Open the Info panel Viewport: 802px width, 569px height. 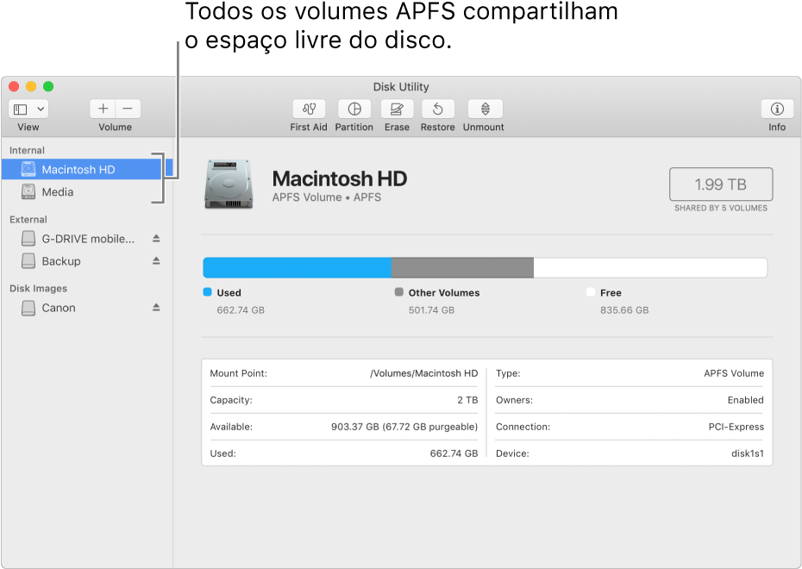coord(775,110)
